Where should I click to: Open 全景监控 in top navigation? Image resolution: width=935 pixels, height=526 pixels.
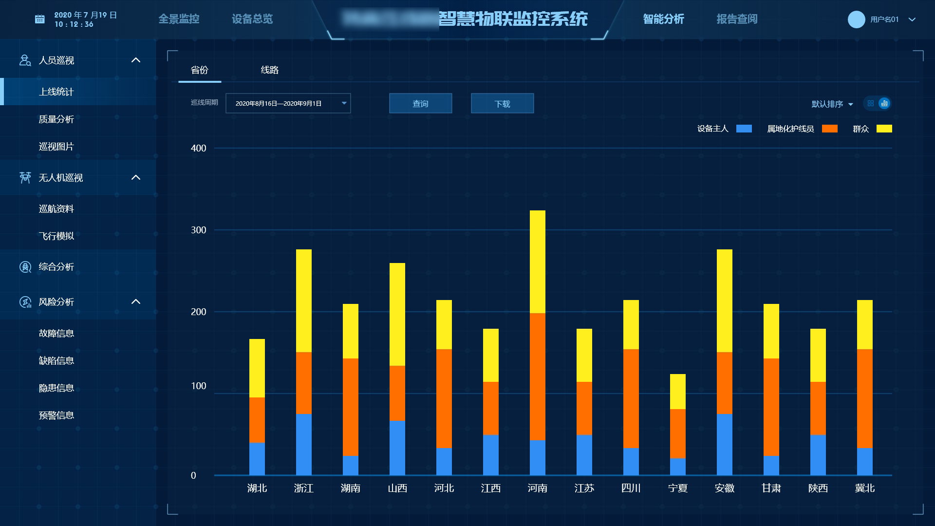click(179, 19)
